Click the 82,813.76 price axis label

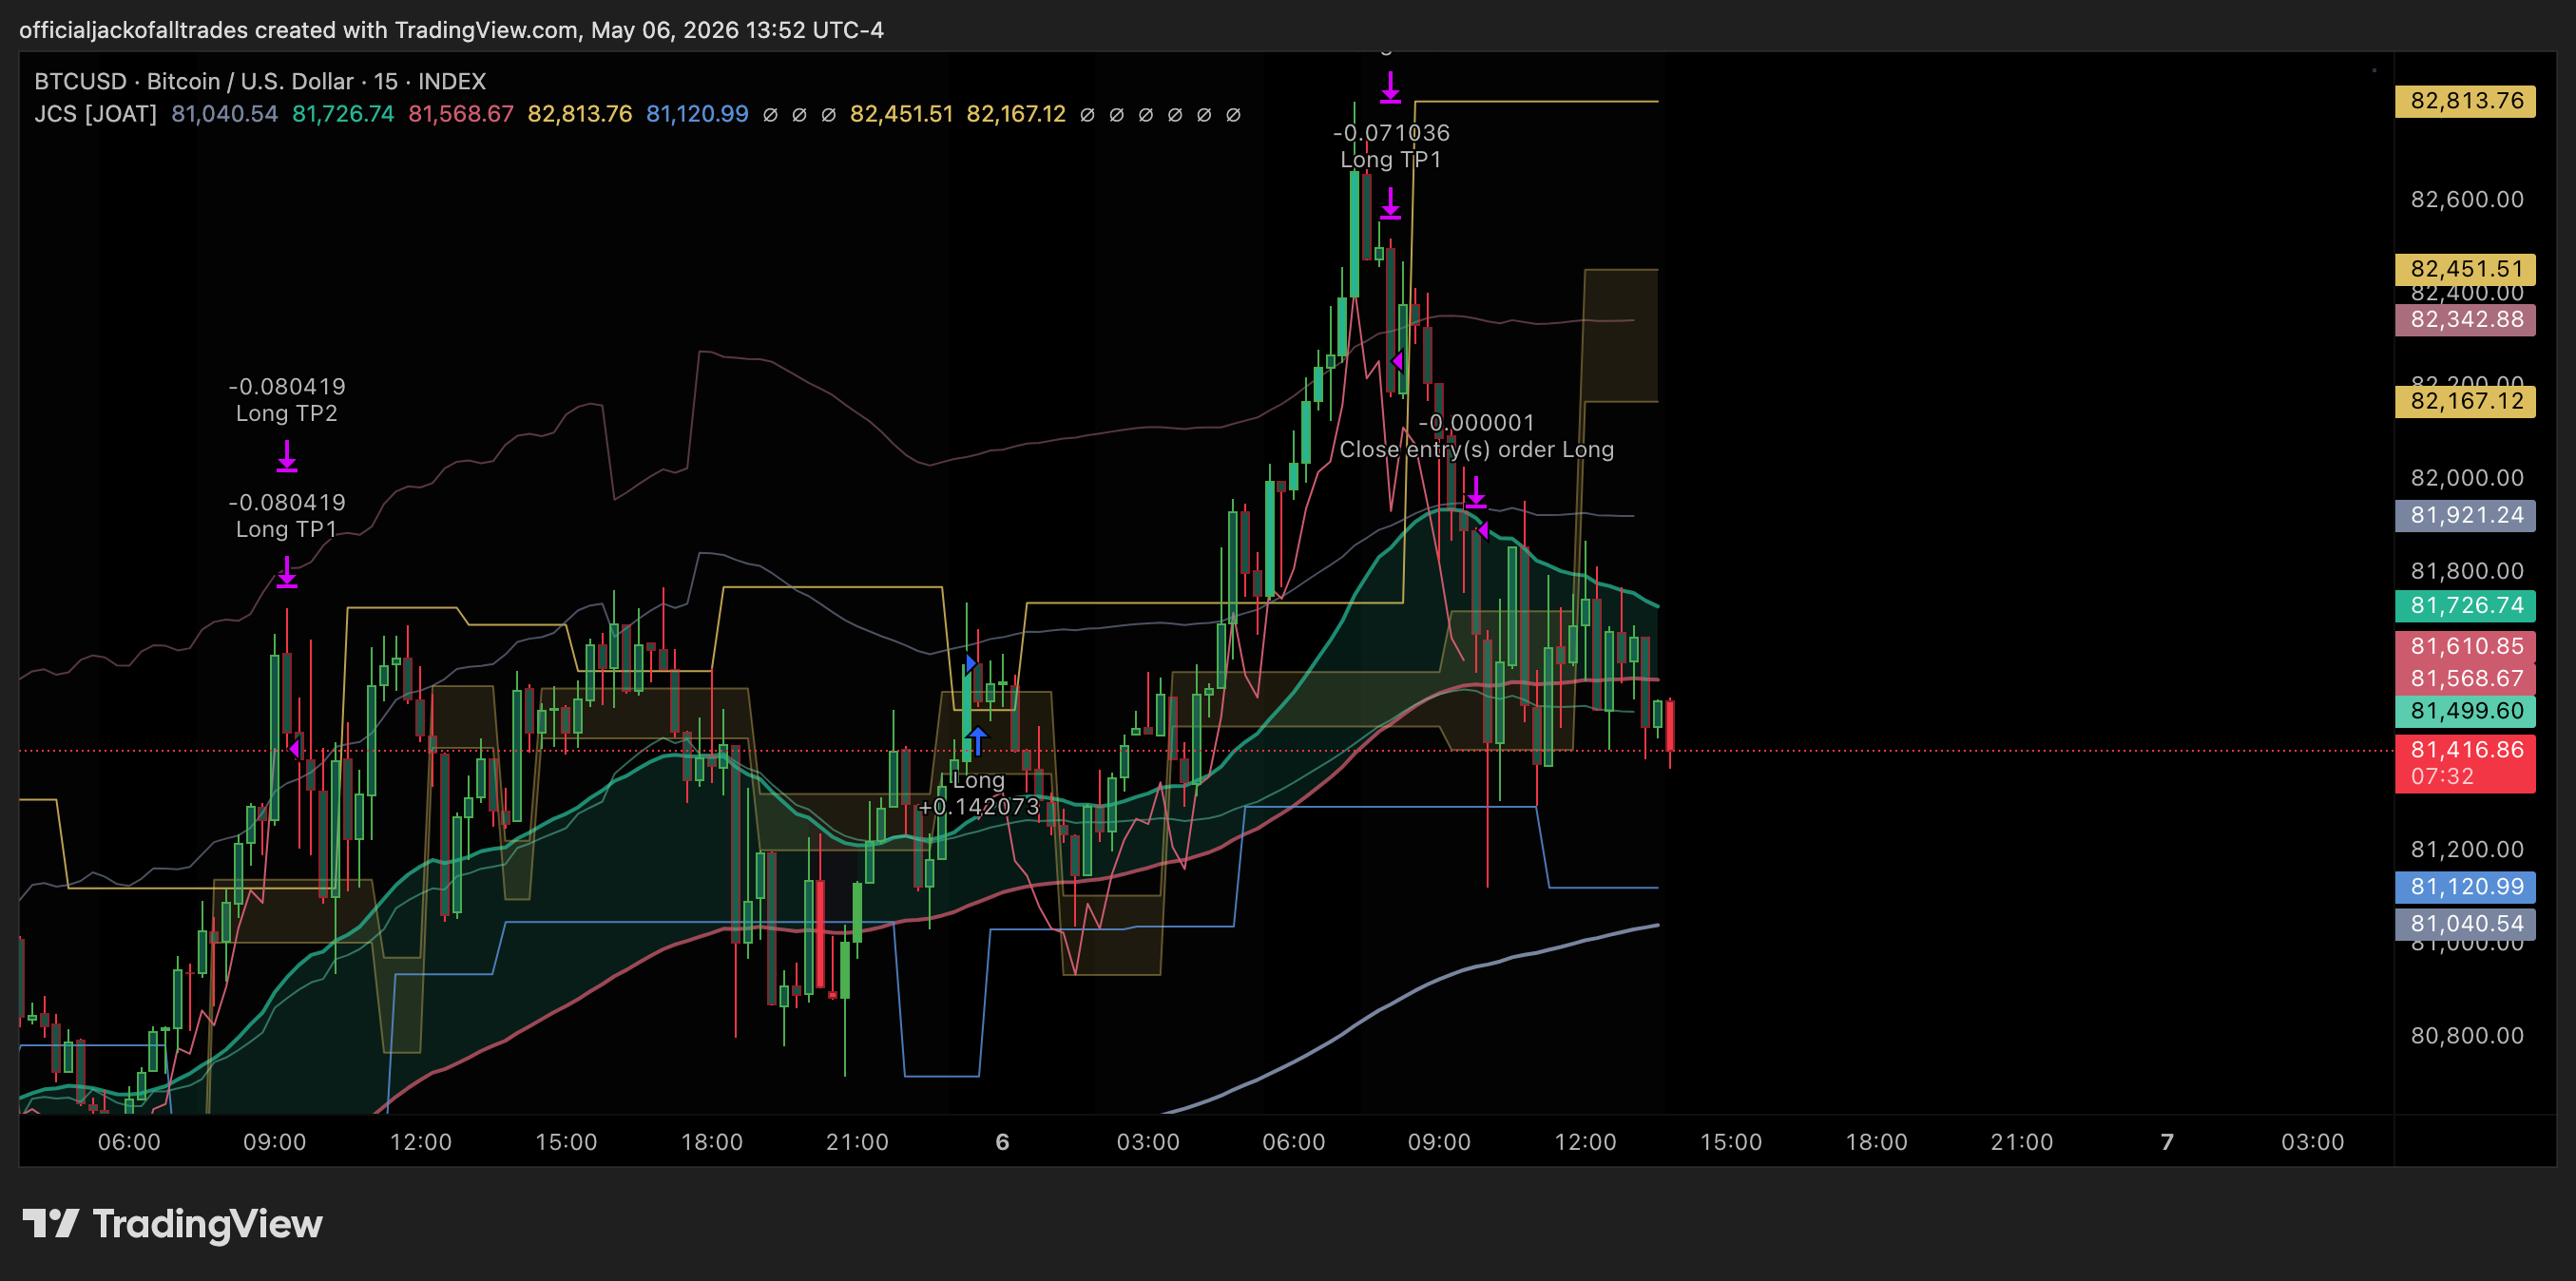tap(2465, 101)
